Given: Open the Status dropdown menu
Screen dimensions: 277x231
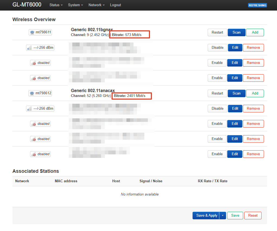Looking at the screenshot, I should point(56,5).
